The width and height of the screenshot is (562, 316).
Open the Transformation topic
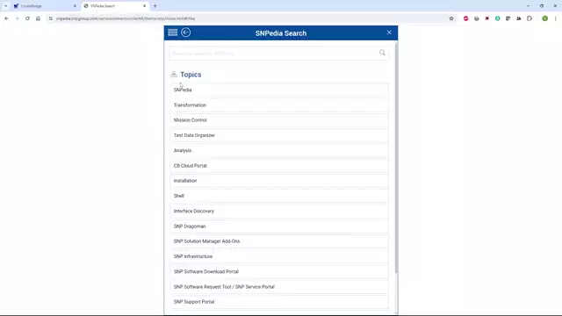tap(279, 105)
